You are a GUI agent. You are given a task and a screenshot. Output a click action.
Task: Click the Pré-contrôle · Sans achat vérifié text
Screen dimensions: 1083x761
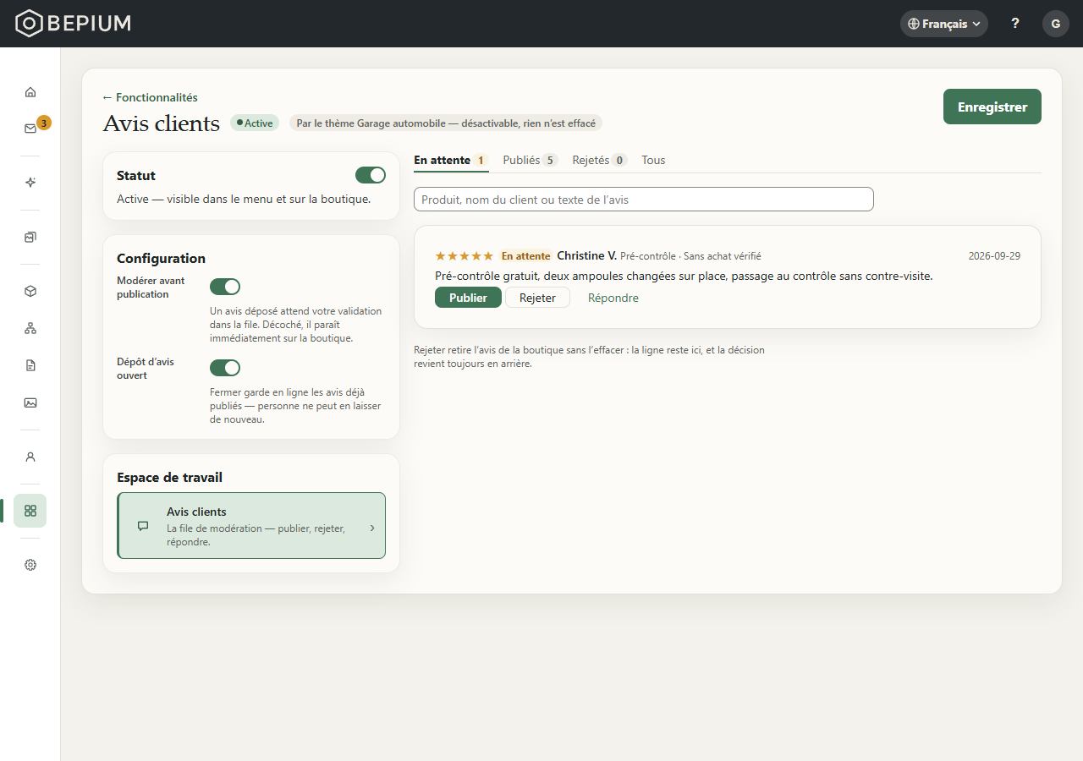690,256
